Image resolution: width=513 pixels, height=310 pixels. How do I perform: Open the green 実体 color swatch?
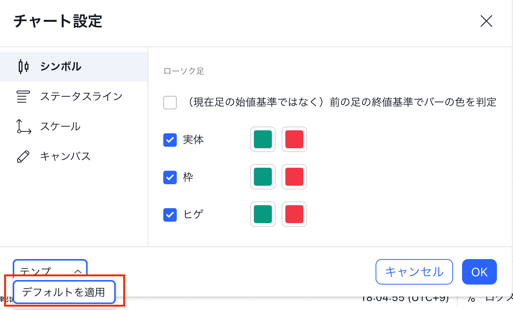[x=263, y=140]
